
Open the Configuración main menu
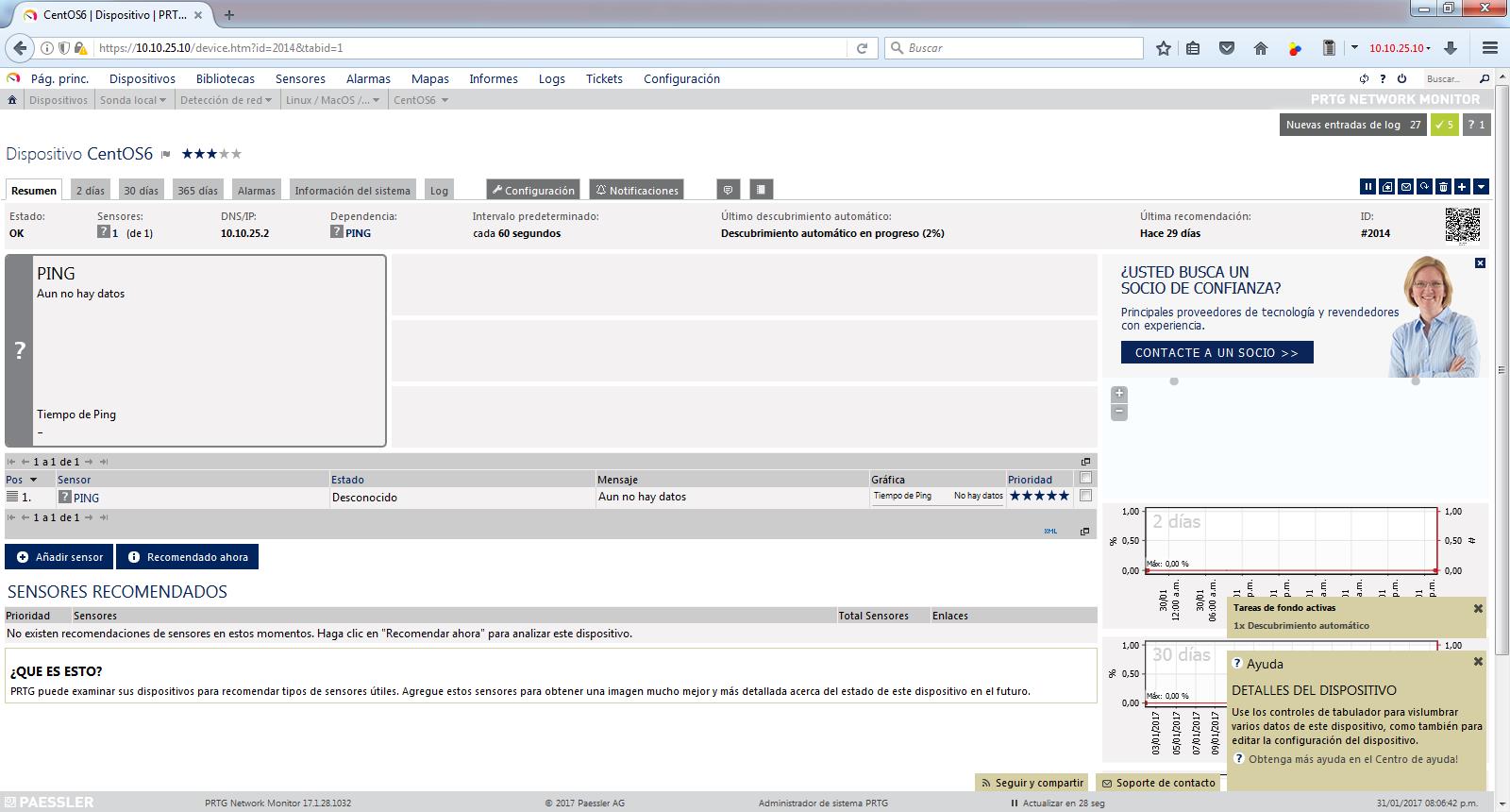tap(681, 79)
